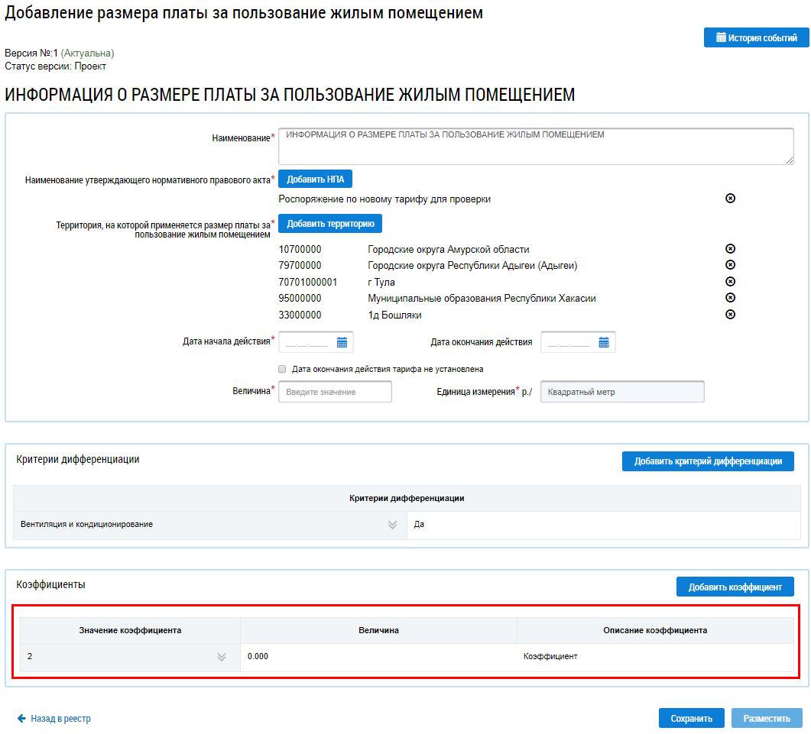This screenshot has width=811, height=734.
Task: Click 'Роспоряжение по новому тарифу для проверки' text
Action: point(384,199)
